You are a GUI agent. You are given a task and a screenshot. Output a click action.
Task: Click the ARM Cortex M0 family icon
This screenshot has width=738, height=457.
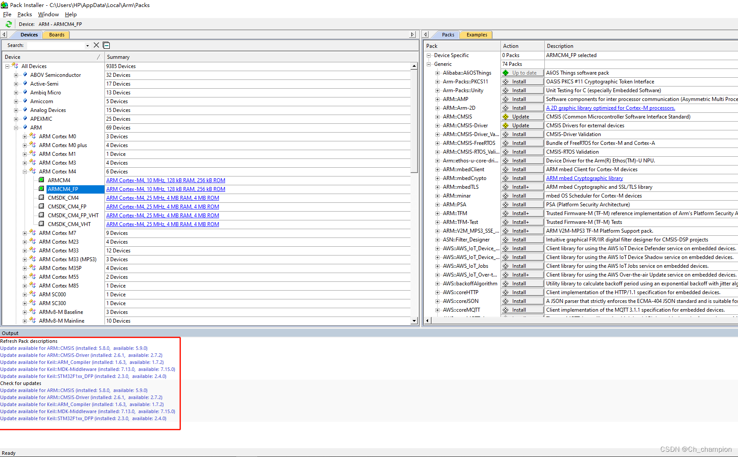point(32,136)
